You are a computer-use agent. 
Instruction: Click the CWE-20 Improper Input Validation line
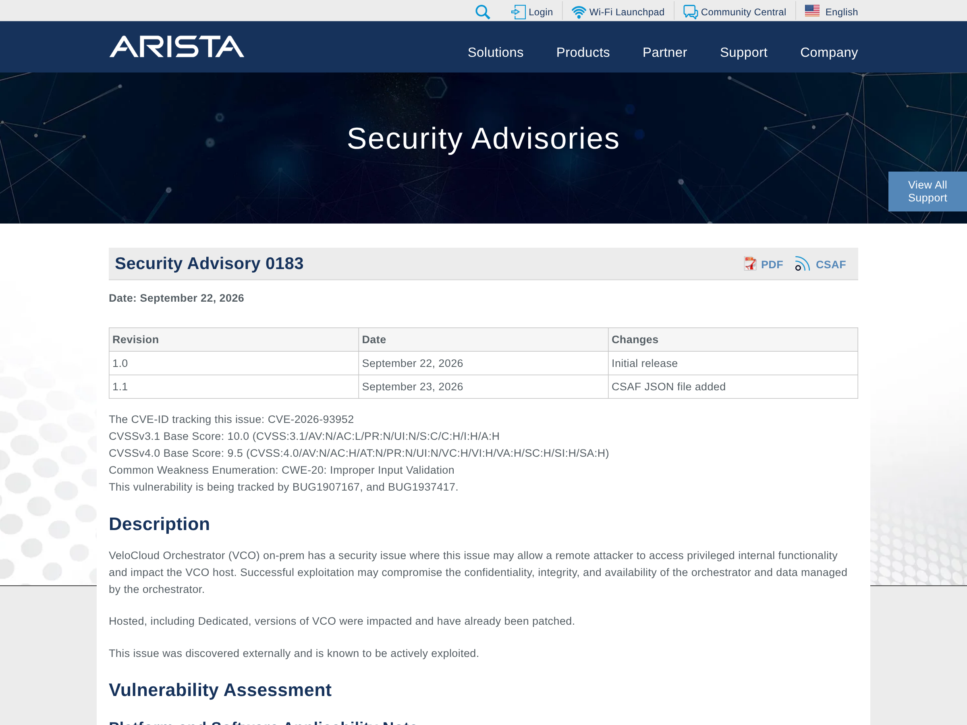pos(282,470)
